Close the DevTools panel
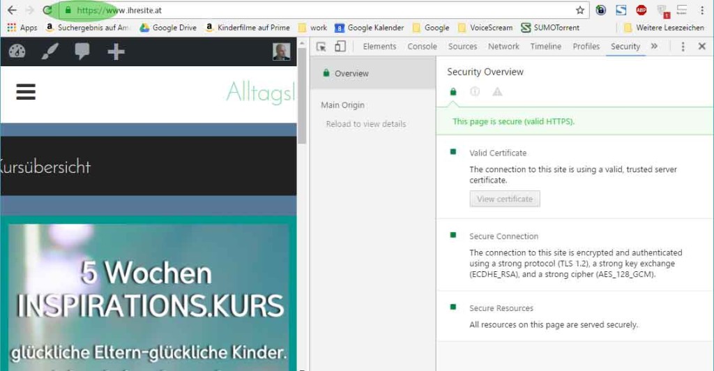The image size is (714, 371). pyautogui.click(x=701, y=47)
